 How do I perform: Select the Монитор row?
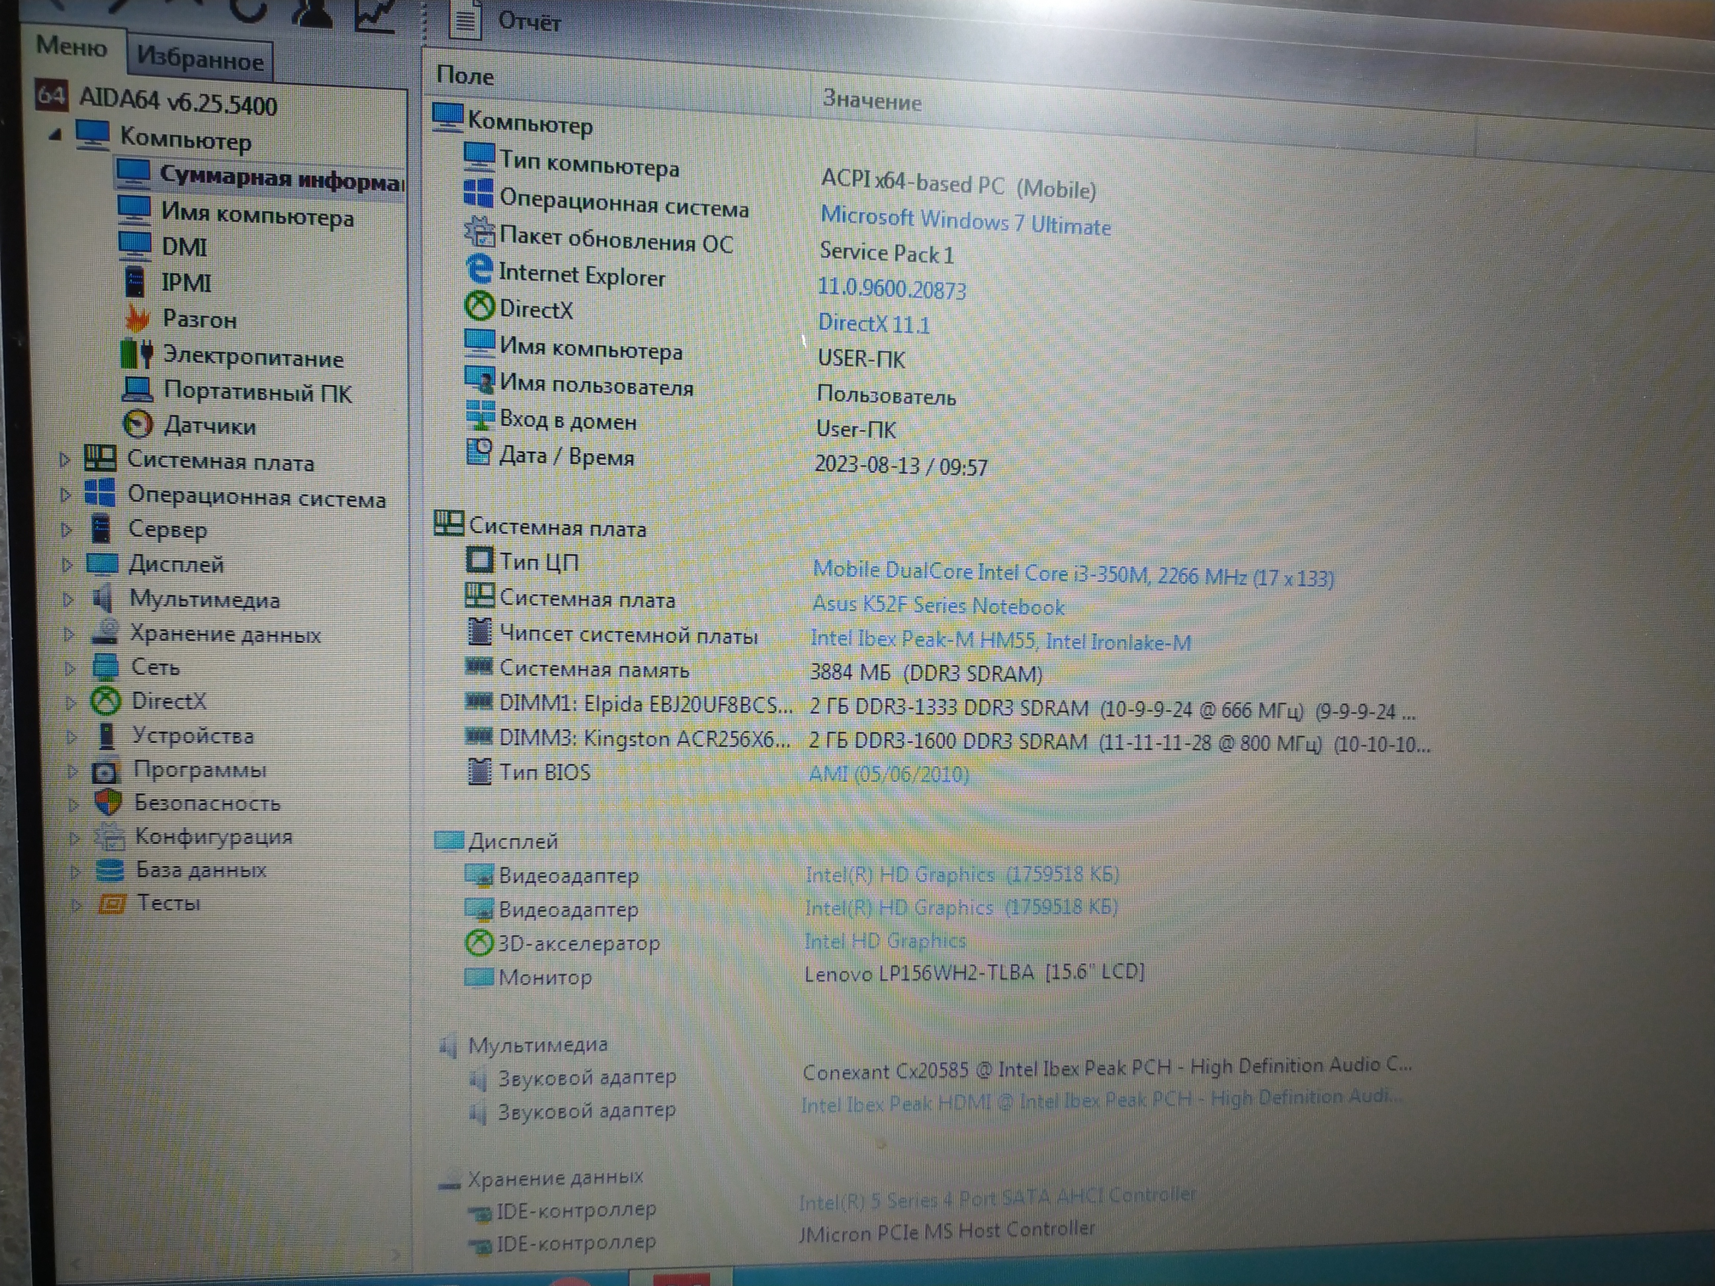tap(803, 975)
